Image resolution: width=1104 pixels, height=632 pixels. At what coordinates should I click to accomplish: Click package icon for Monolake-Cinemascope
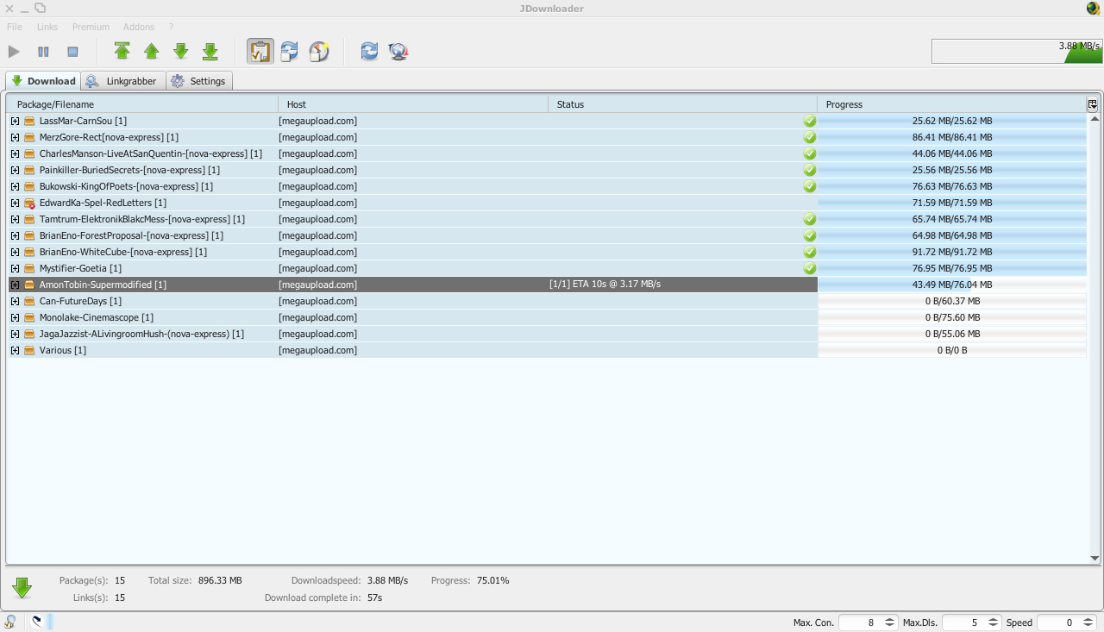point(29,317)
